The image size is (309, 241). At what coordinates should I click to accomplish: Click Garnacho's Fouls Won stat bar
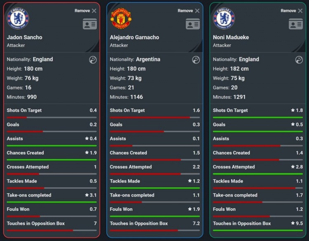click(x=155, y=216)
